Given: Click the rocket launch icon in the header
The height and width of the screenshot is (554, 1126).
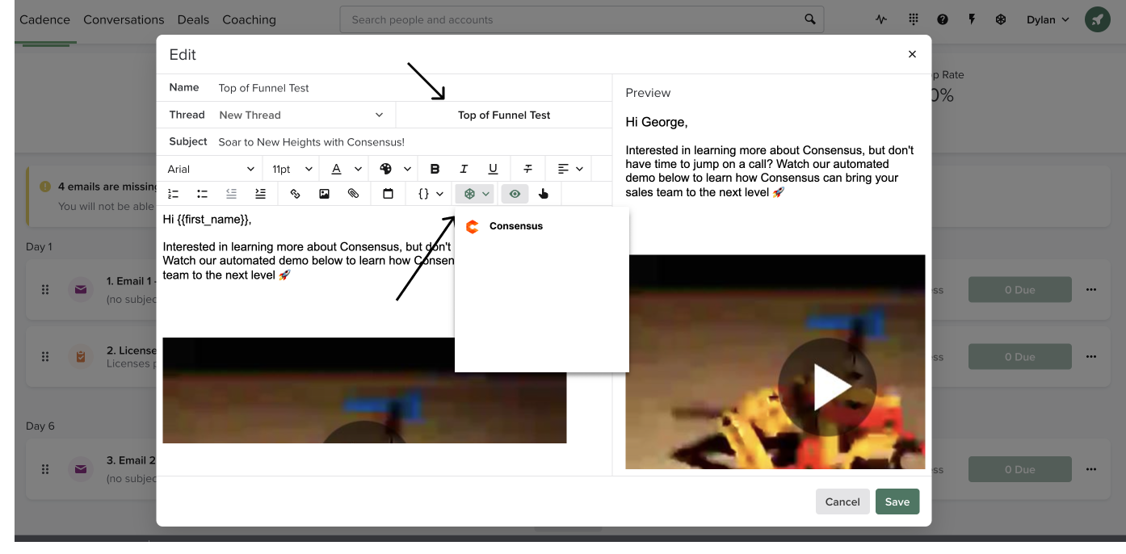Looking at the screenshot, I should [x=1097, y=19].
